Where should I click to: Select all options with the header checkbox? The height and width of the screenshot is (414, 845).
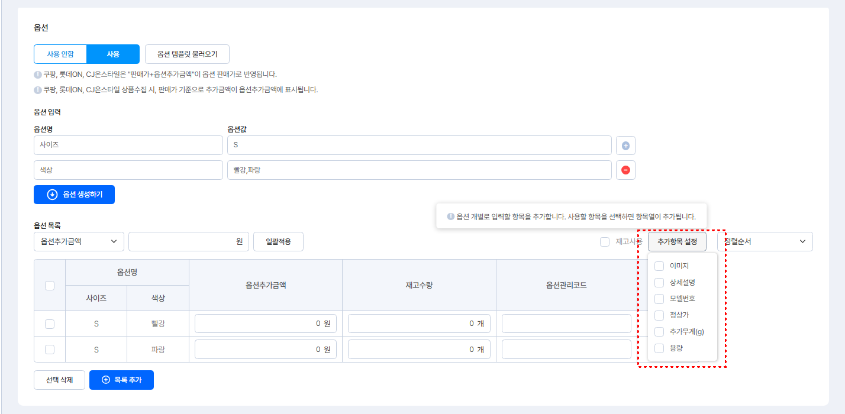(50, 285)
